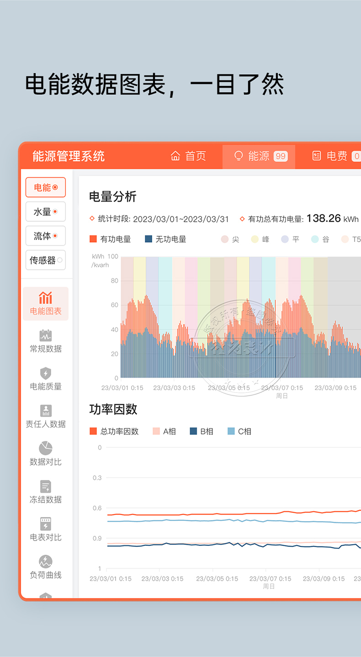Go to 首页 home tab
Image resolution: width=361 pixels, height=657 pixels.
click(x=188, y=156)
